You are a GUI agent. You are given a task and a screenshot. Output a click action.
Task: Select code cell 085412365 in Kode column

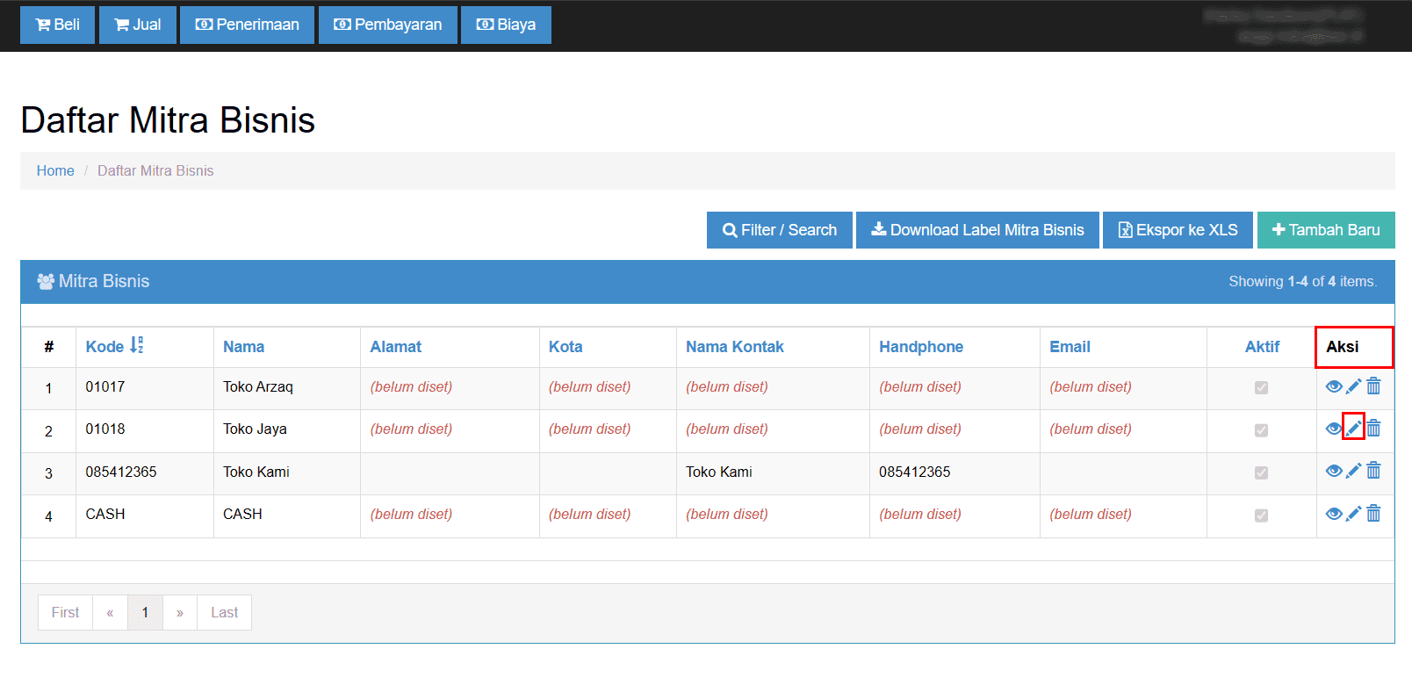(x=121, y=472)
